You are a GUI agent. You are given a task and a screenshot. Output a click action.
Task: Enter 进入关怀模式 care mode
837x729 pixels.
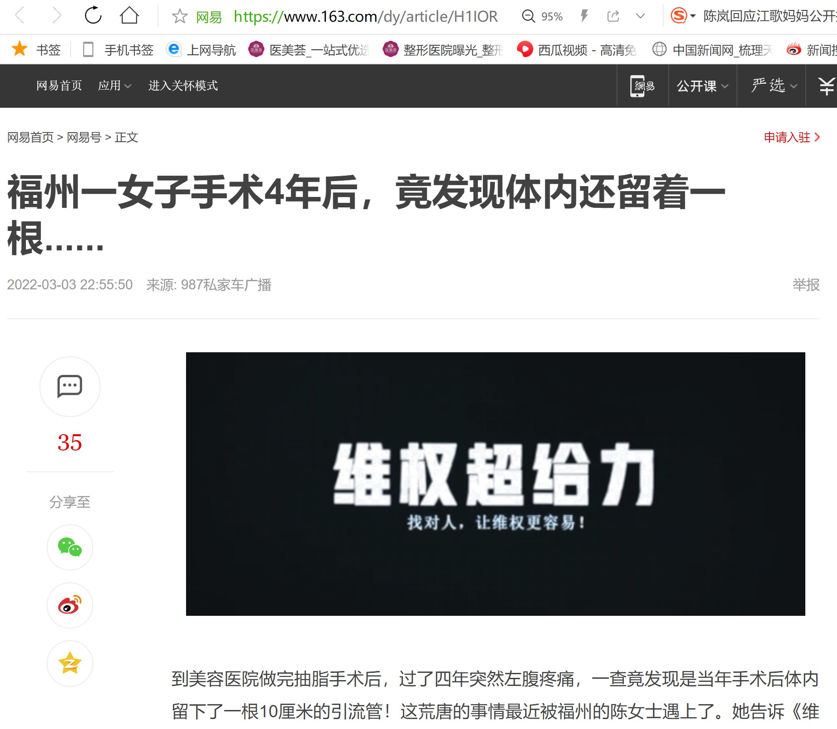[x=183, y=86]
